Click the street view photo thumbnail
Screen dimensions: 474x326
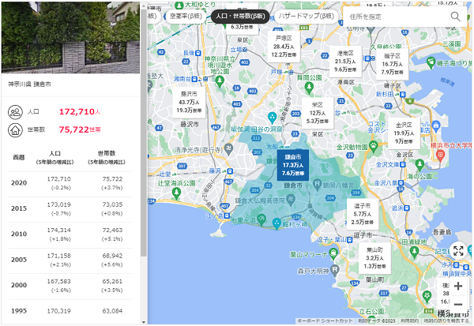71,37
